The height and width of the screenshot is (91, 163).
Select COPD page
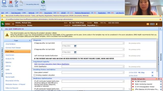point(7,70)
